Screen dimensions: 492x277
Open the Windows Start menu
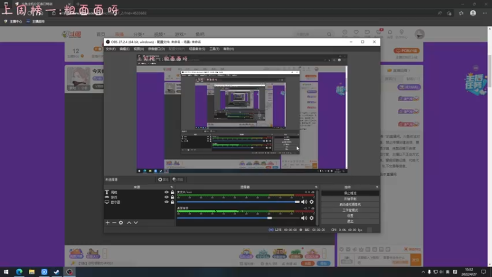coord(6,272)
